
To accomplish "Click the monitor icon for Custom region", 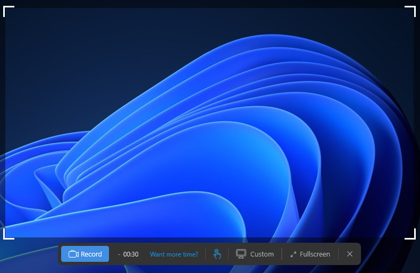I will [x=241, y=254].
